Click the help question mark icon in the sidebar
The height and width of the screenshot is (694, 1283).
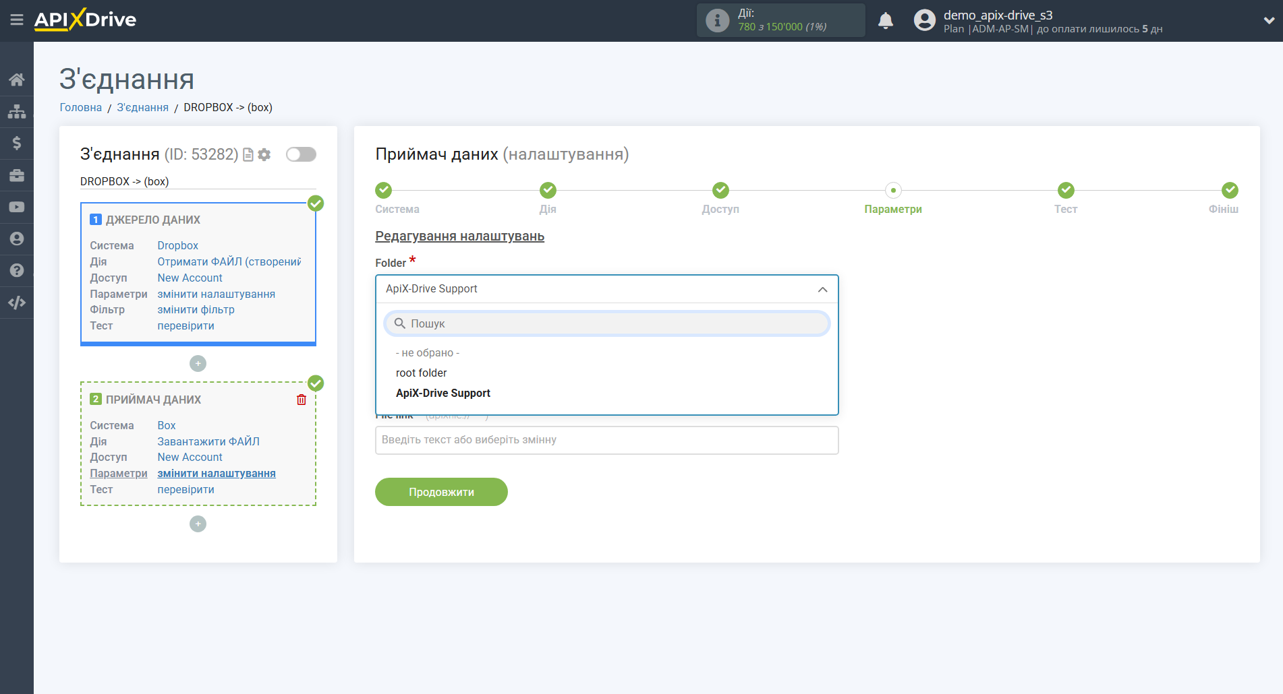pyautogui.click(x=17, y=270)
